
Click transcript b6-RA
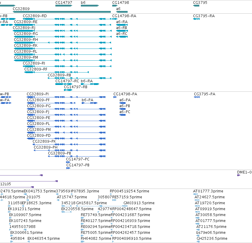90,84
